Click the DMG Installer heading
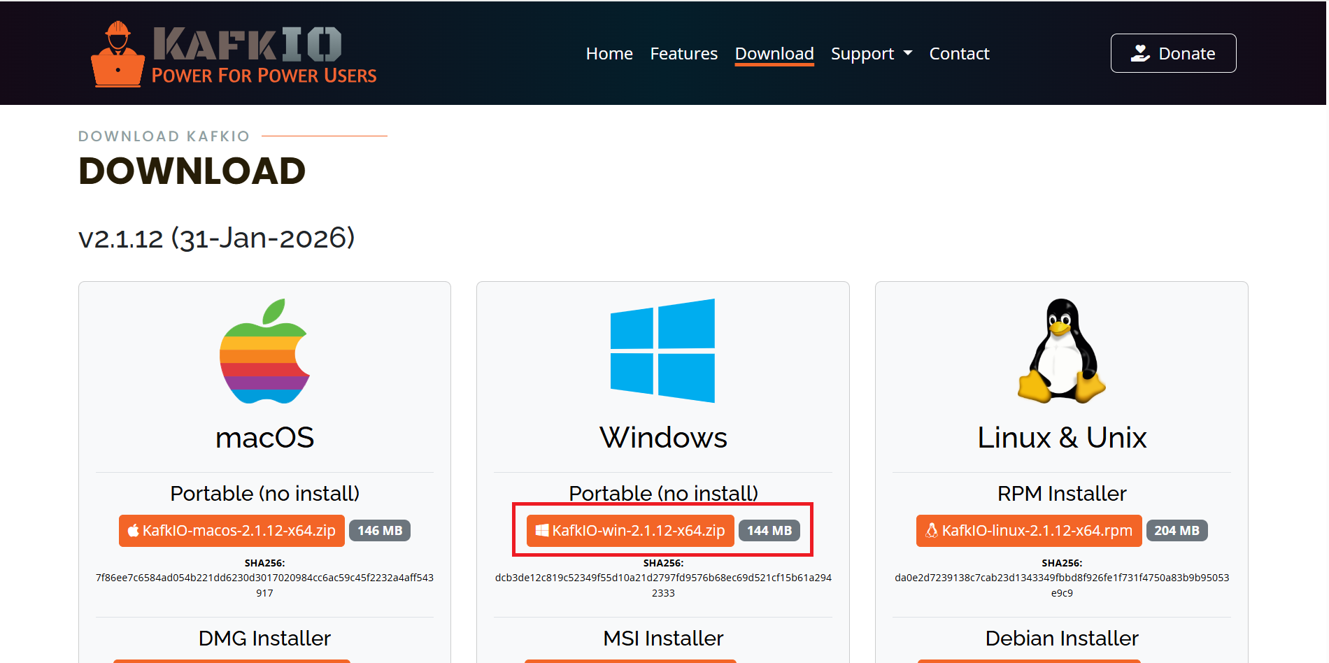 point(264,639)
